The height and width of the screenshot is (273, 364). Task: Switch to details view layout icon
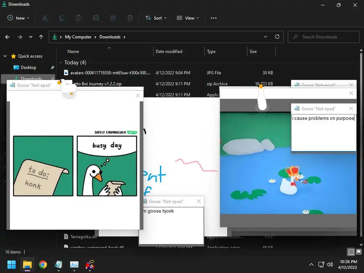pyautogui.click(x=351, y=252)
